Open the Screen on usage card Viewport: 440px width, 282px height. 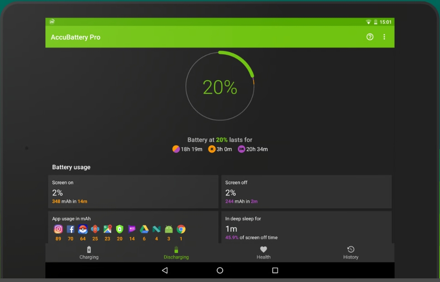point(133,191)
